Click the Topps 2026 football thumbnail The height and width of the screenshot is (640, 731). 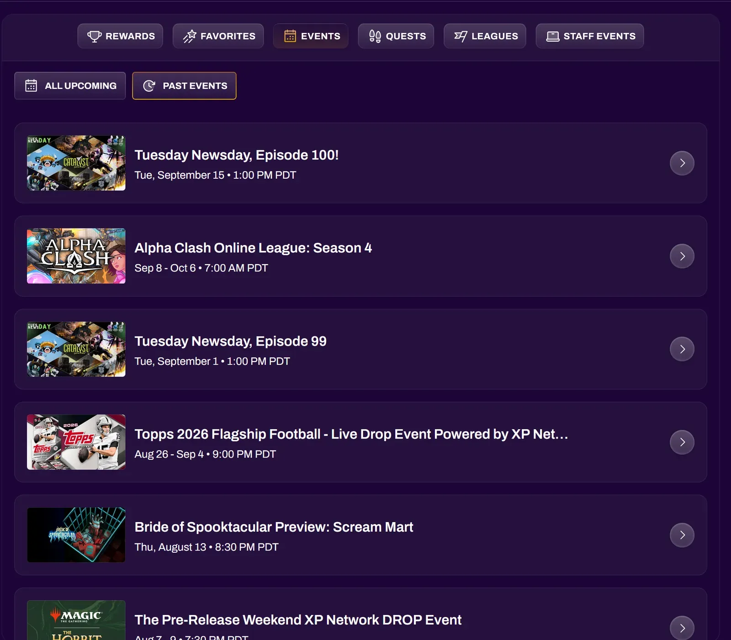tap(76, 442)
